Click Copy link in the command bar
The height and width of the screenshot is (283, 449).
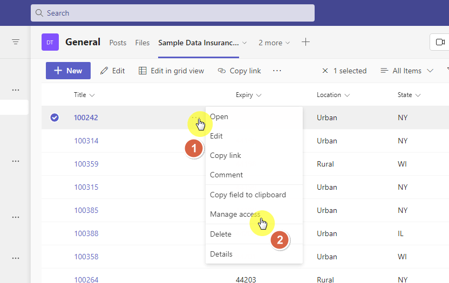[240, 71]
